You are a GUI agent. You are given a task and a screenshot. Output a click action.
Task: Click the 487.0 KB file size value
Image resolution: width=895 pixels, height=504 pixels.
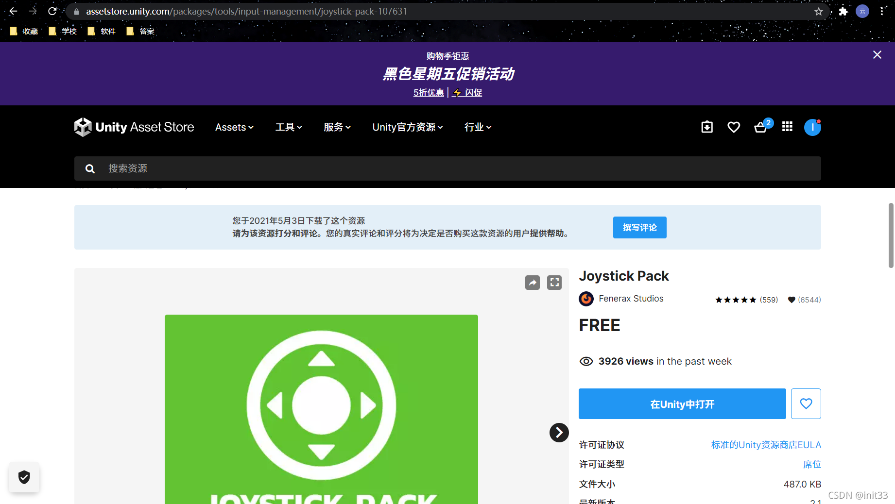point(802,484)
